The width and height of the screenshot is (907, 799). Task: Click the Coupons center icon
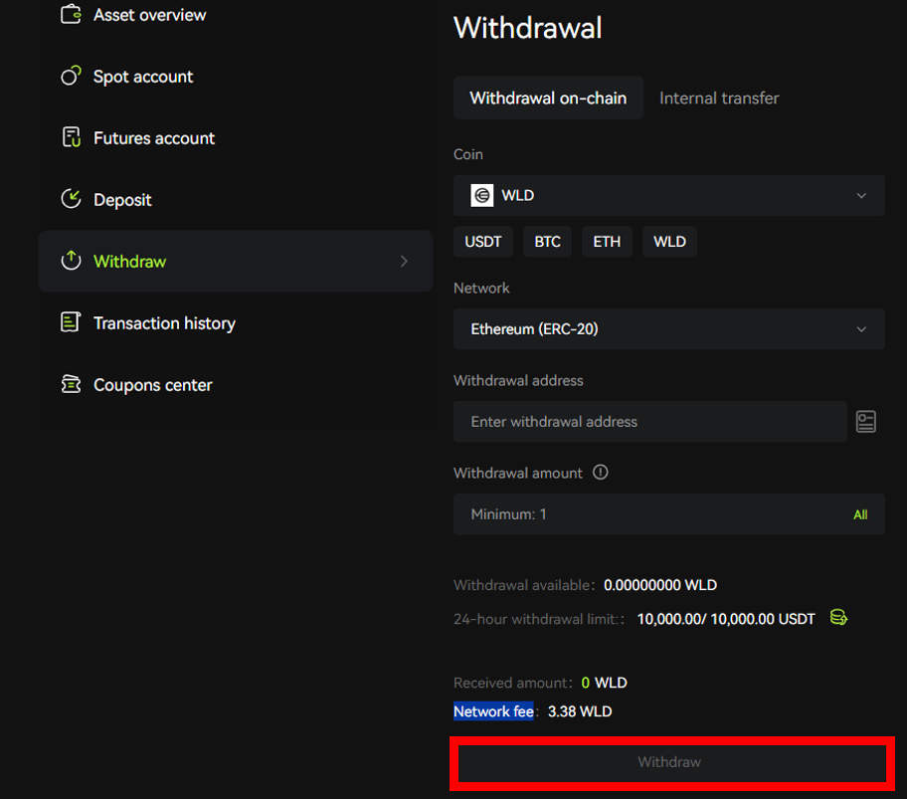(71, 384)
